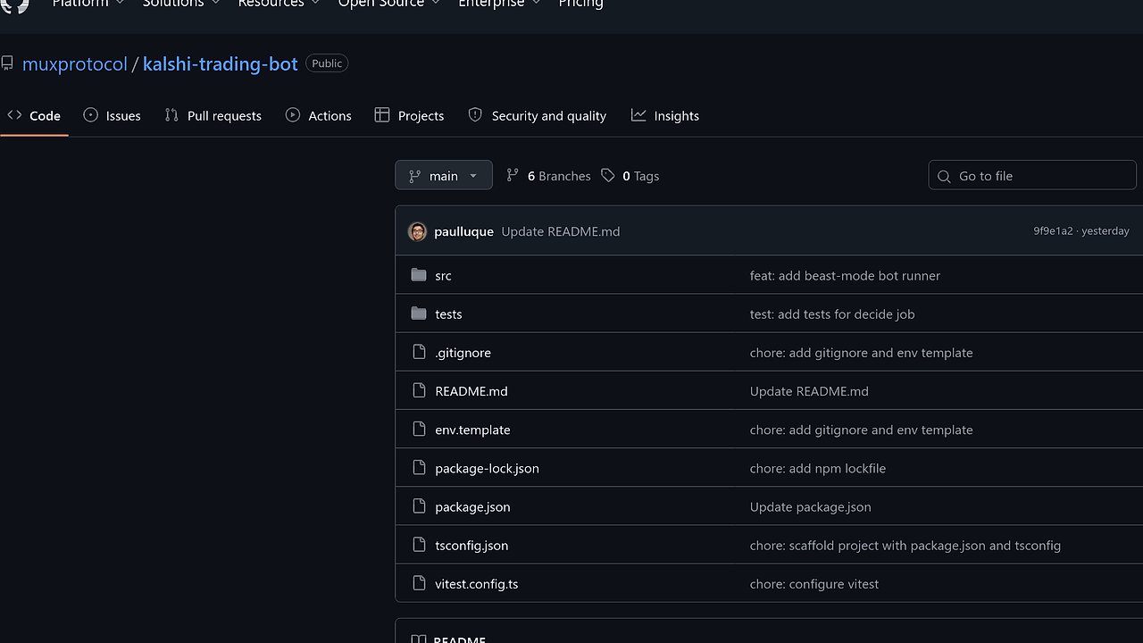1143x643 pixels.
Task: Expand the Enterprise navigation menu
Action: point(499,4)
